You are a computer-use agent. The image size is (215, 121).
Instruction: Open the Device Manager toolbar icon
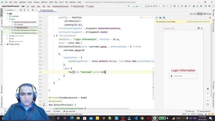(198, 6)
